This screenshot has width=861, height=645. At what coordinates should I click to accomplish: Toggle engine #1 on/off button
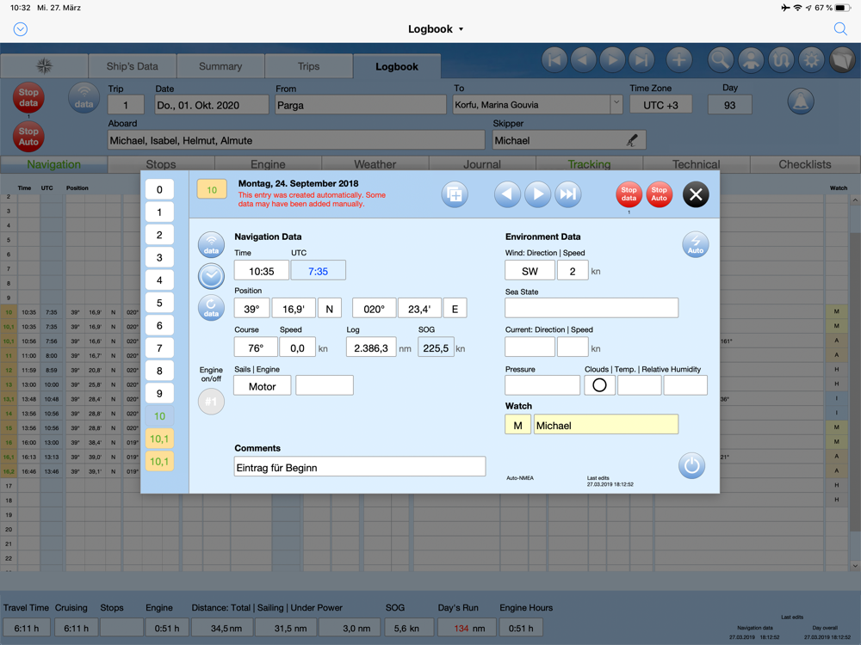pos(211,402)
